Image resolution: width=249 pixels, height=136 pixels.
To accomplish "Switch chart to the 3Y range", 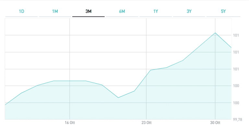I will (189, 12).
